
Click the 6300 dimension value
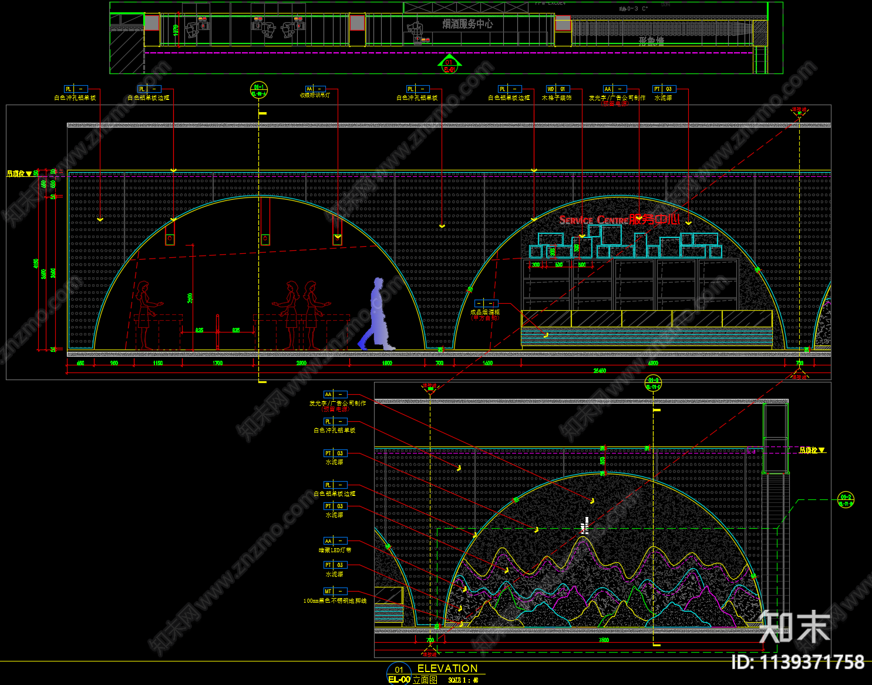pyautogui.click(x=653, y=364)
